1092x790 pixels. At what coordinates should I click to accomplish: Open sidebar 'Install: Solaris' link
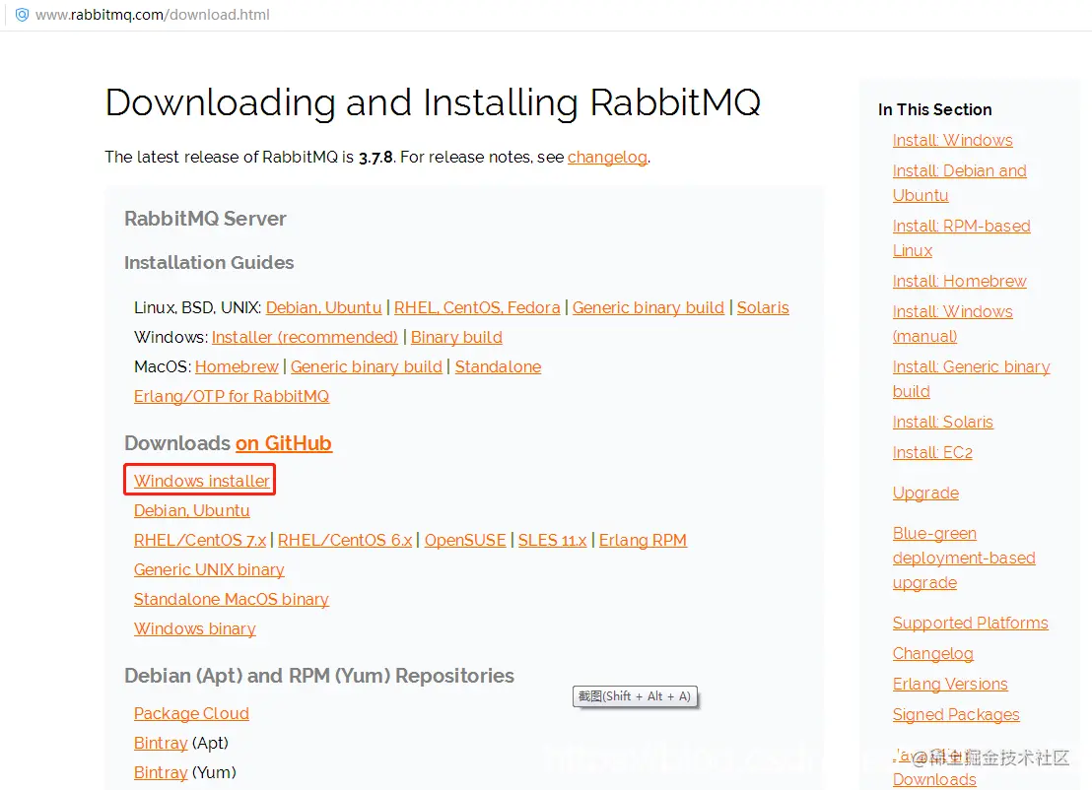[x=943, y=422]
